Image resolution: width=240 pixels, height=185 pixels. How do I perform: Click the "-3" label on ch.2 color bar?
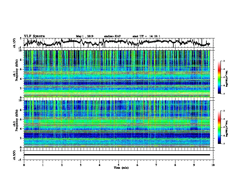tap(224, 111)
